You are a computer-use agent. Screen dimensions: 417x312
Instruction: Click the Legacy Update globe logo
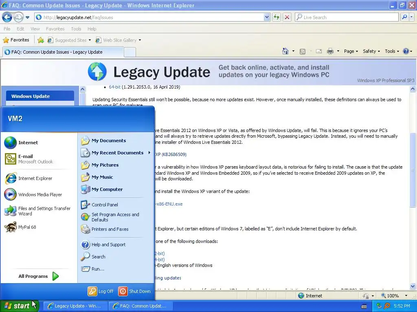tap(97, 71)
